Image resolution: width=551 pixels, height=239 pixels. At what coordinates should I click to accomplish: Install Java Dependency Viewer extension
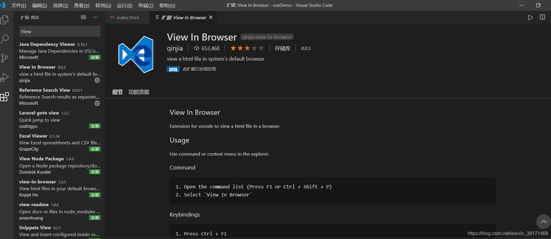point(95,57)
